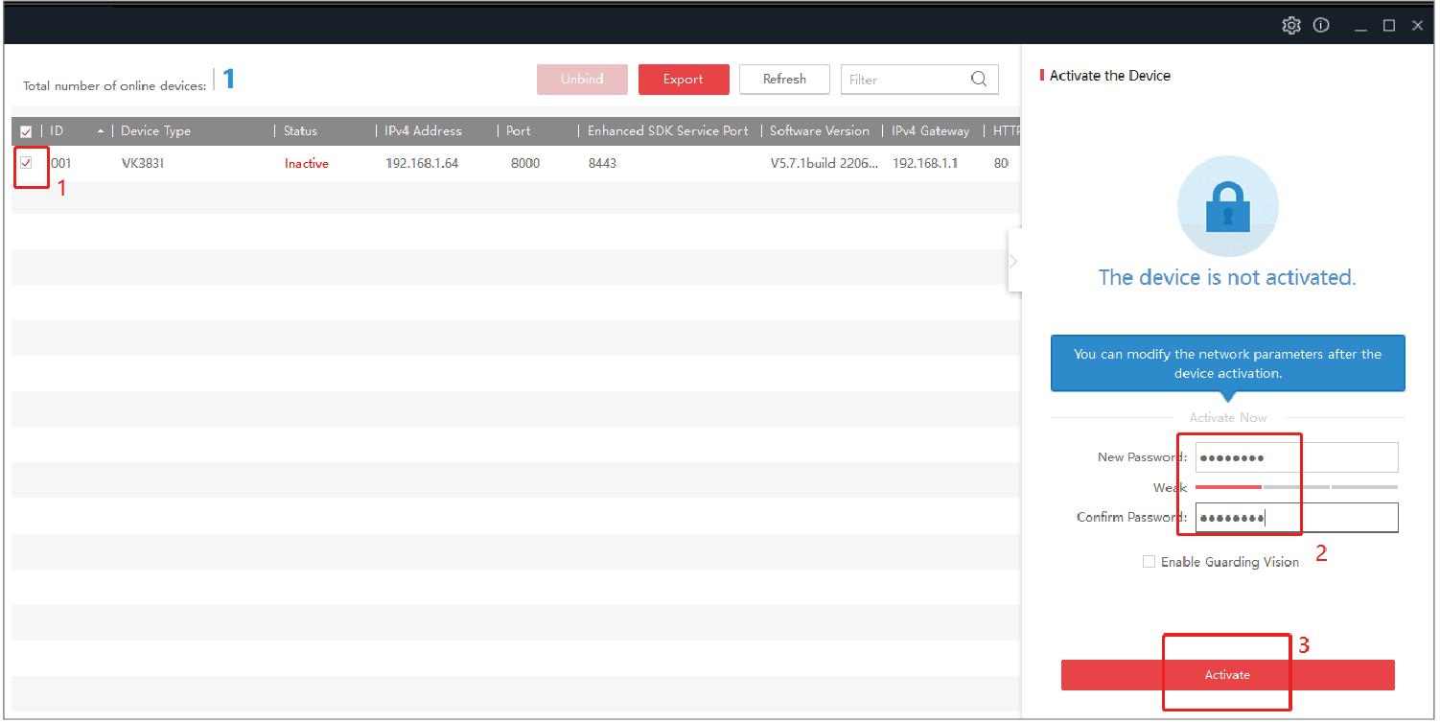Sort by the ID column arrow
The width and height of the screenshot is (1440, 723).
101,131
